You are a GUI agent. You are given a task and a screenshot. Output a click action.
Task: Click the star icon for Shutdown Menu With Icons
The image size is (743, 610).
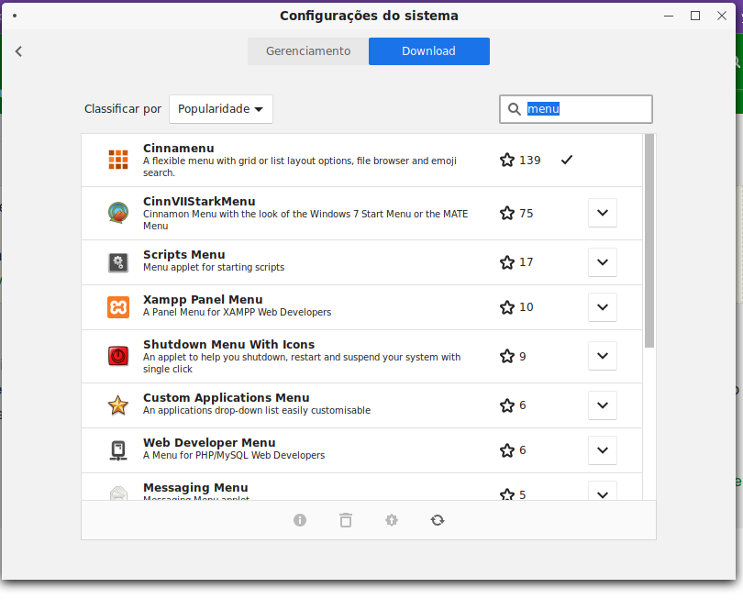pos(507,356)
